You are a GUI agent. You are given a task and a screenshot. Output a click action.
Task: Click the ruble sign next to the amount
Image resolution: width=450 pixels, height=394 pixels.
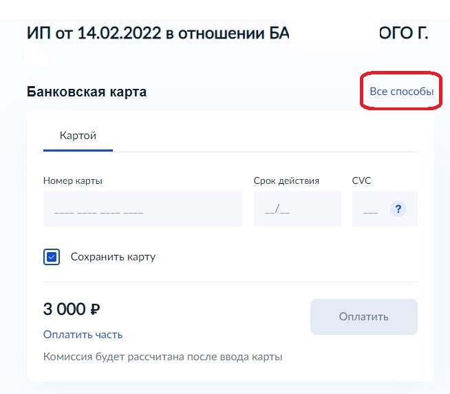pyautogui.click(x=95, y=310)
